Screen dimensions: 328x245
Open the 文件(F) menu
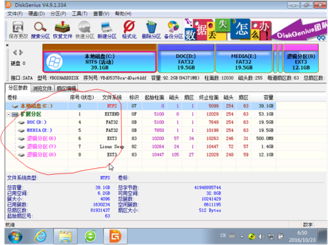14,14
